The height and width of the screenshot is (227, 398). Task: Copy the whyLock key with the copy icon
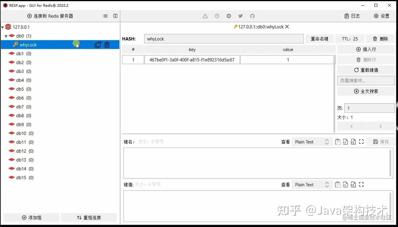98,45
